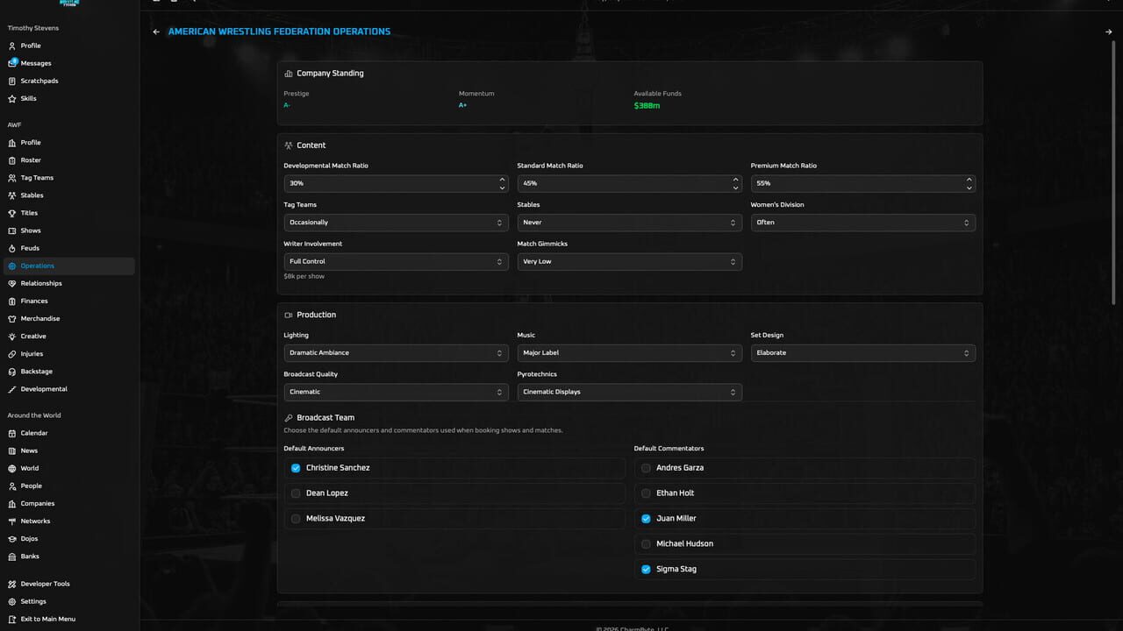Open the Set Design dropdown

click(x=862, y=353)
